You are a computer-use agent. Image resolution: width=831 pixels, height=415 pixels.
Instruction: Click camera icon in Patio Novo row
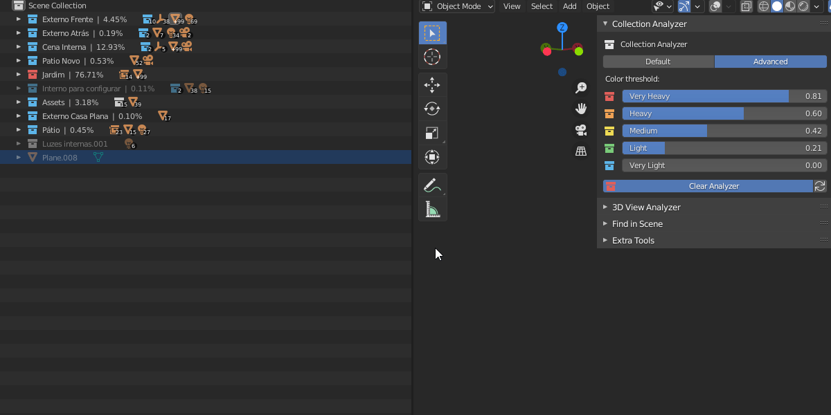148,61
